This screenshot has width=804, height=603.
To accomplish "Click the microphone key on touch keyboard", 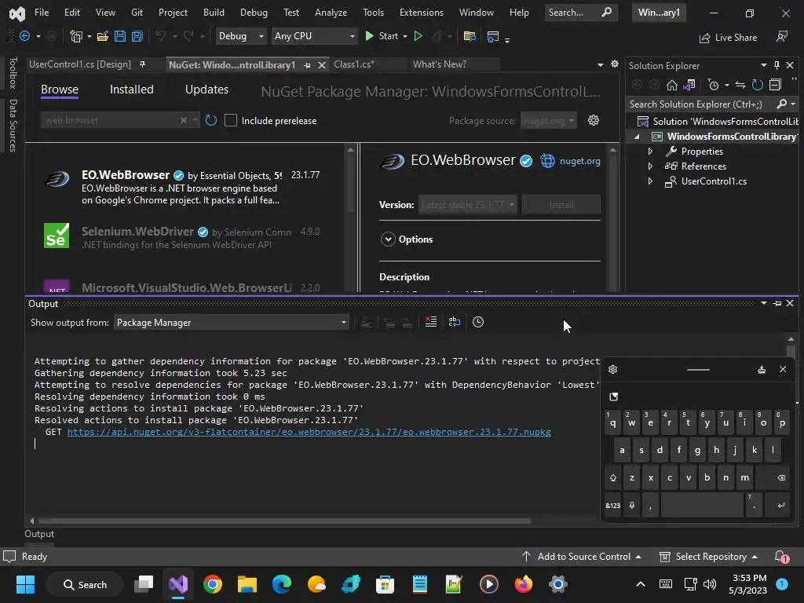I will coord(632,505).
